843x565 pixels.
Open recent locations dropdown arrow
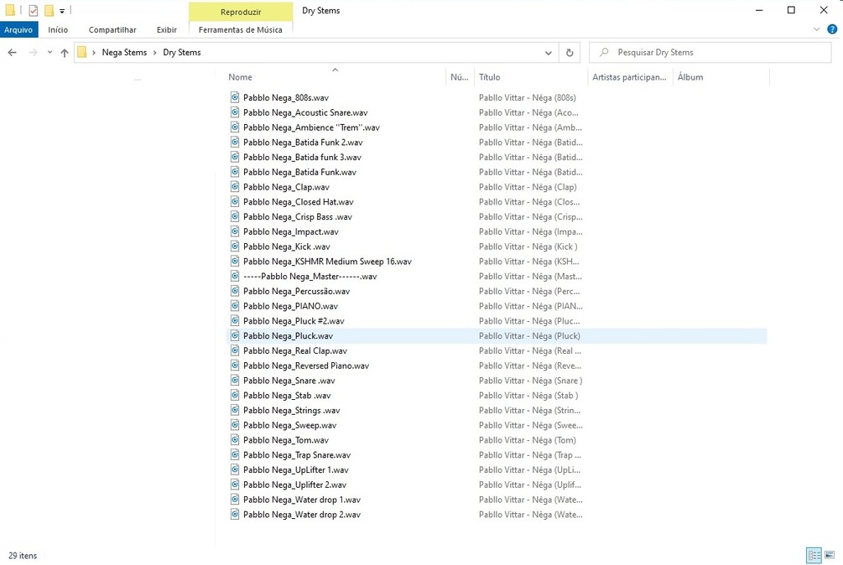[x=49, y=53]
